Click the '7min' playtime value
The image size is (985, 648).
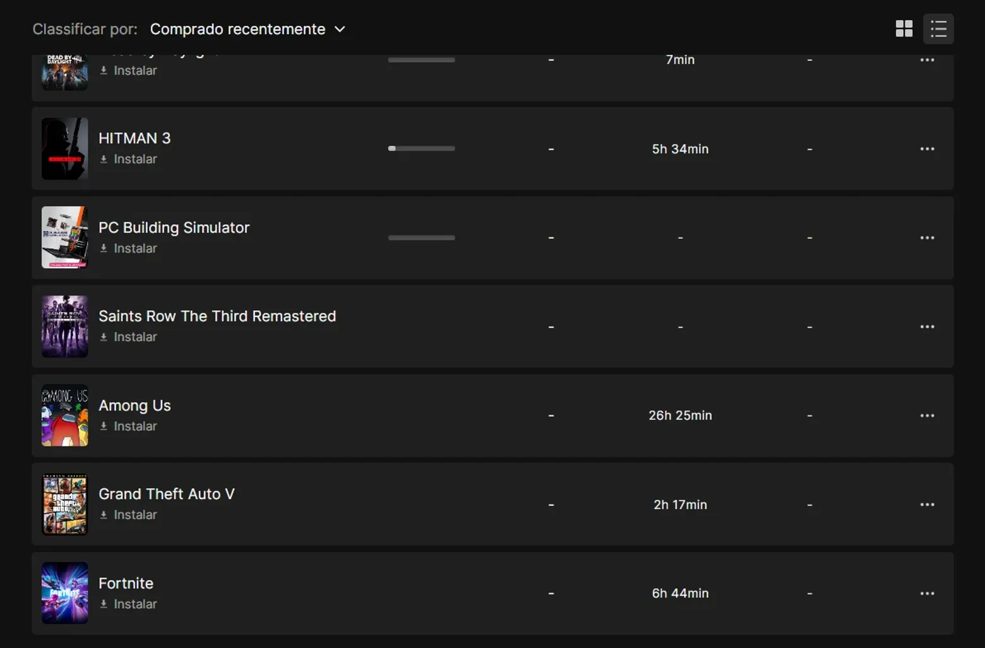click(680, 60)
